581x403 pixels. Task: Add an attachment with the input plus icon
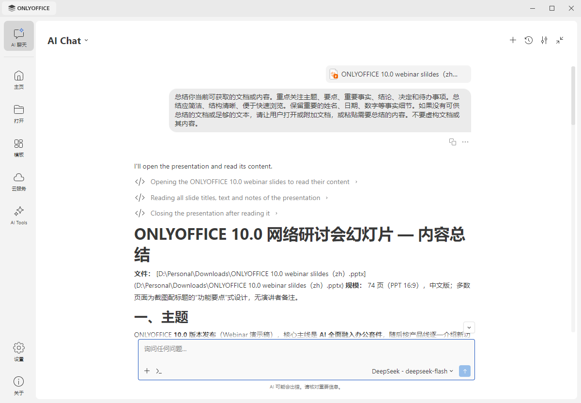pos(147,371)
